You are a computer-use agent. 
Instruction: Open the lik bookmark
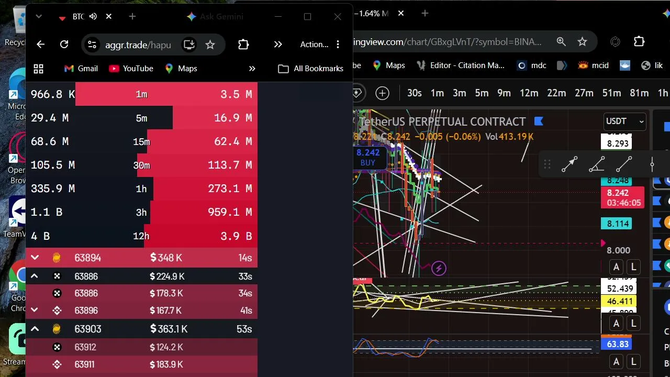point(652,65)
